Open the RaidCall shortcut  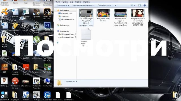pyautogui.click(x=26, y=96)
